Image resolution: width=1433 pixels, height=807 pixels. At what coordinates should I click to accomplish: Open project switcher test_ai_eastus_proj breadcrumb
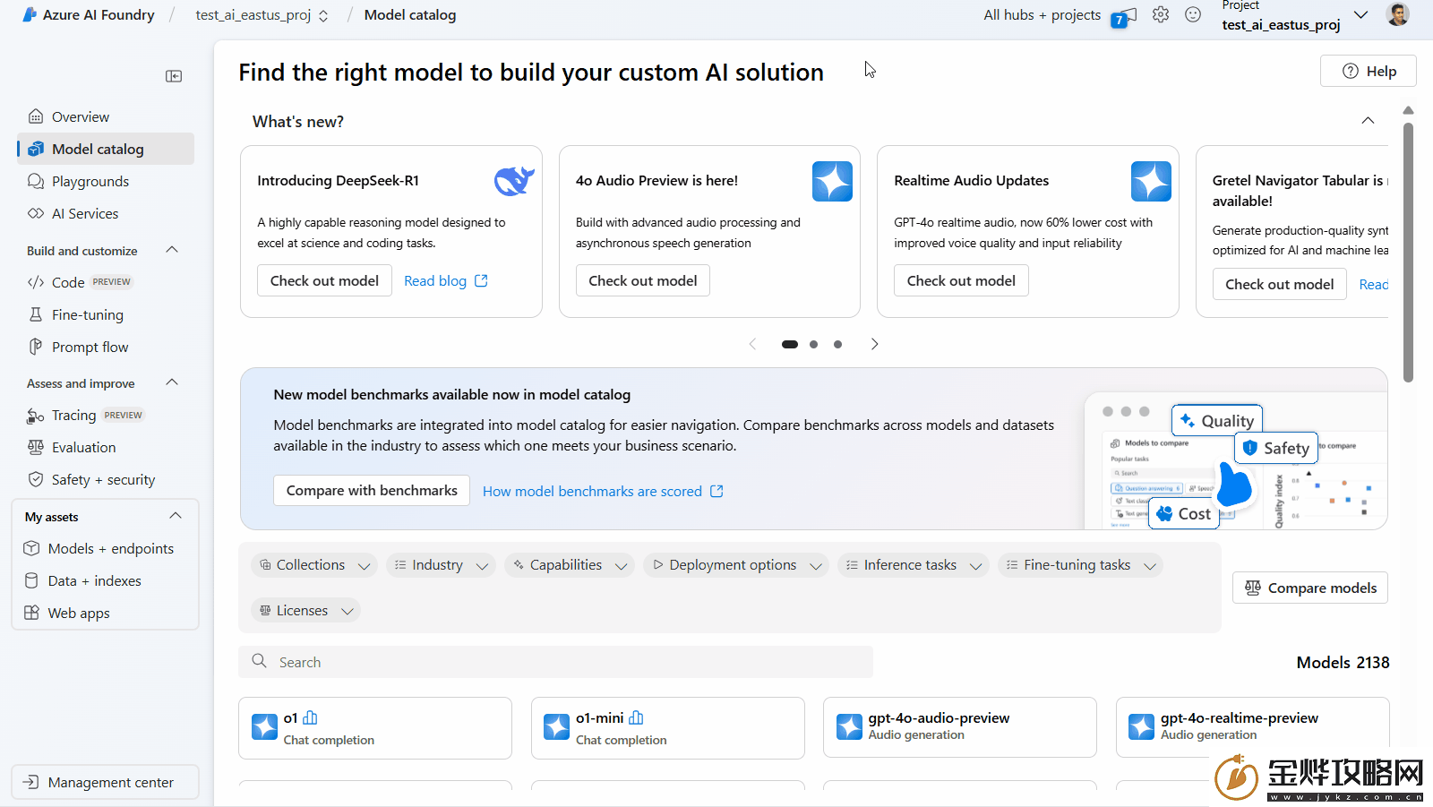(x=262, y=15)
